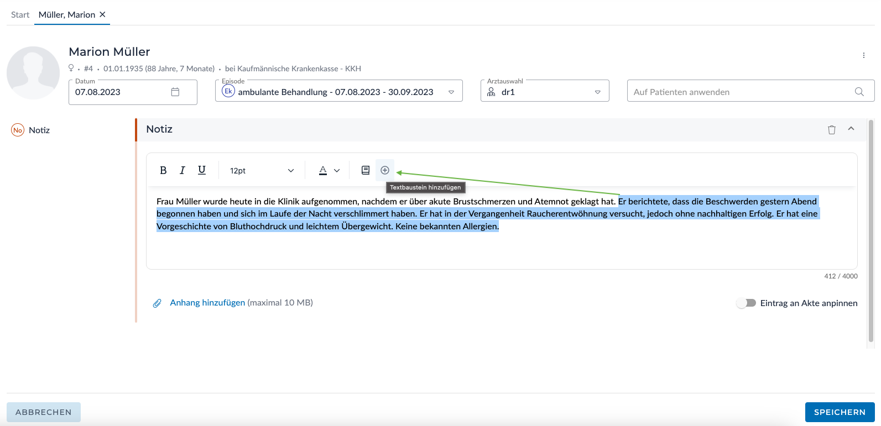Screen dimensions: 881x426
Task: Open the text color picker
Action: point(329,171)
